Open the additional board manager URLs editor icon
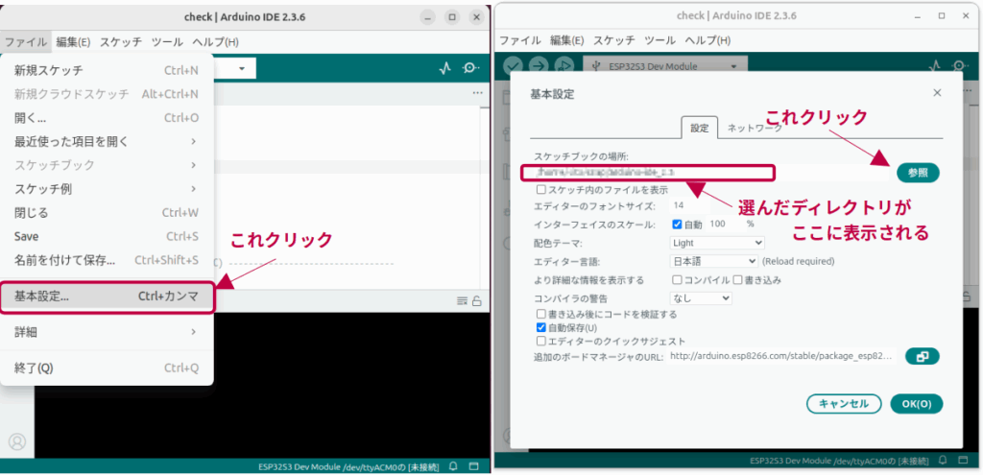 pyautogui.click(x=922, y=356)
